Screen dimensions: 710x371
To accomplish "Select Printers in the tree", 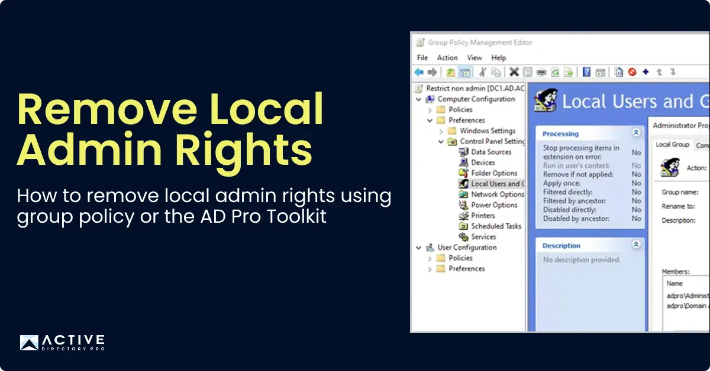I will pos(477,216).
